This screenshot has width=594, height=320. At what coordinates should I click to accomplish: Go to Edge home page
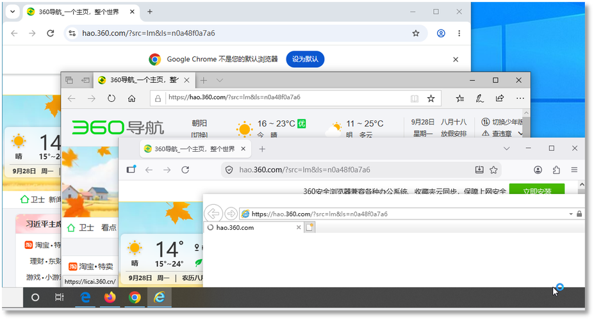point(131,99)
